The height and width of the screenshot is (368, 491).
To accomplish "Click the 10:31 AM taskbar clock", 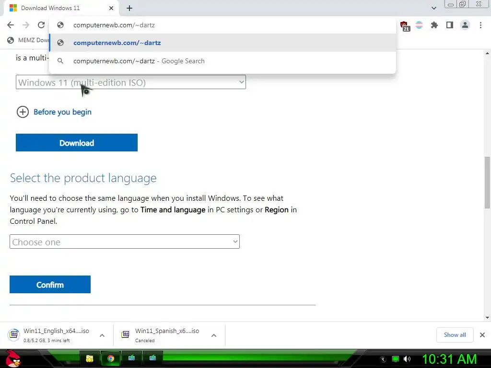I will point(450,359).
